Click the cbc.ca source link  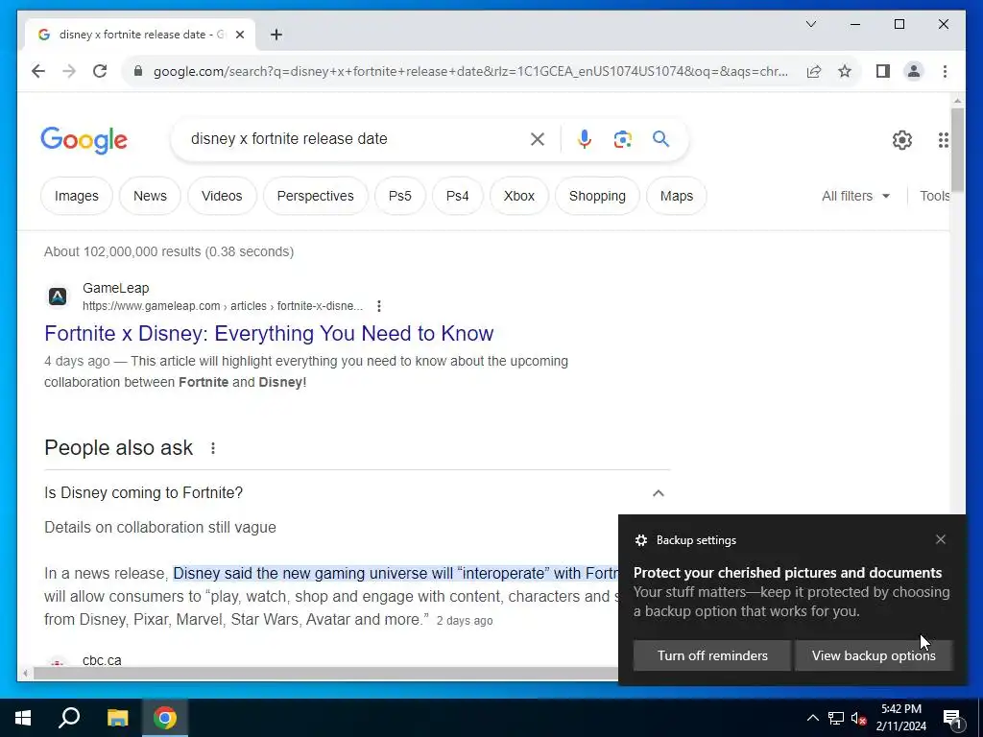pyautogui.click(x=102, y=660)
